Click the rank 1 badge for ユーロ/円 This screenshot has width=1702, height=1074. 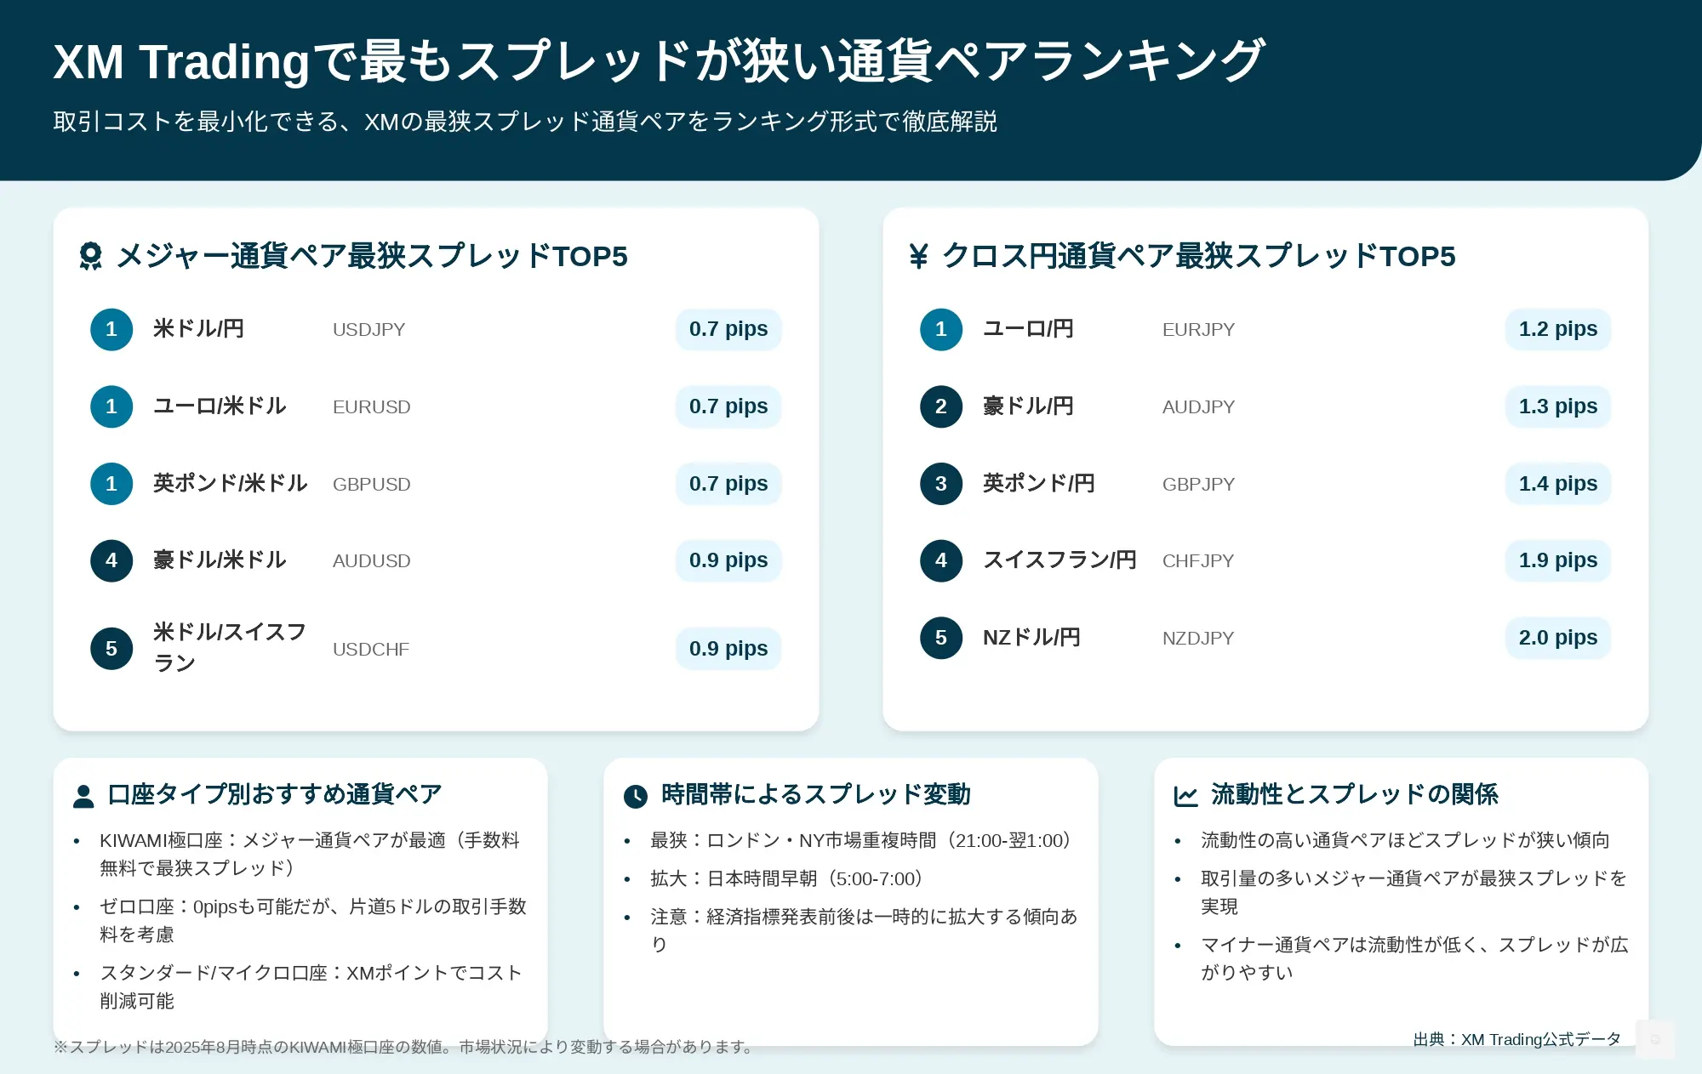tap(941, 329)
